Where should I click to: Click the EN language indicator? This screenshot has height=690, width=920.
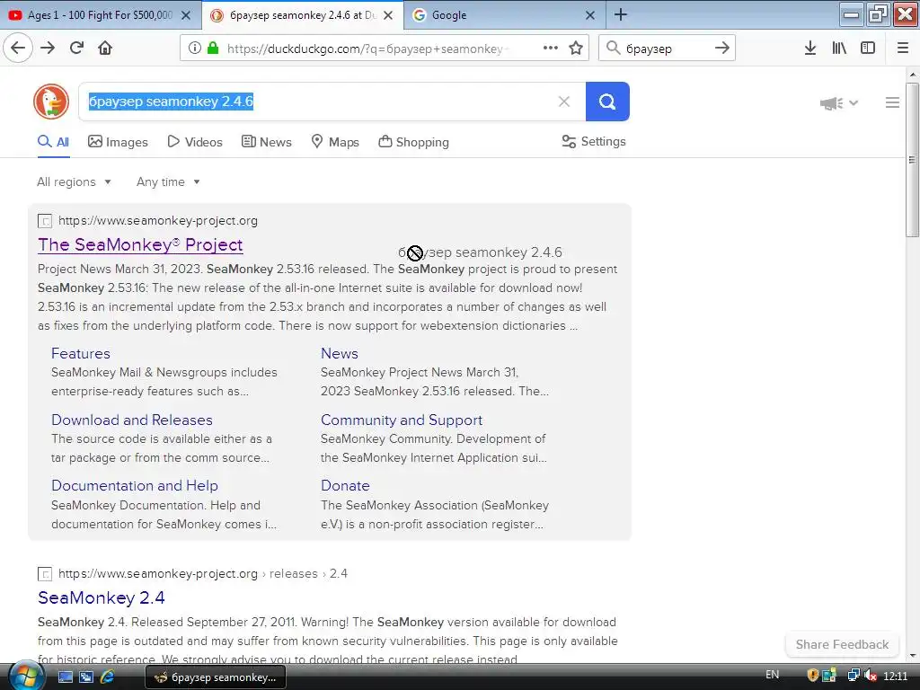[772, 675]
